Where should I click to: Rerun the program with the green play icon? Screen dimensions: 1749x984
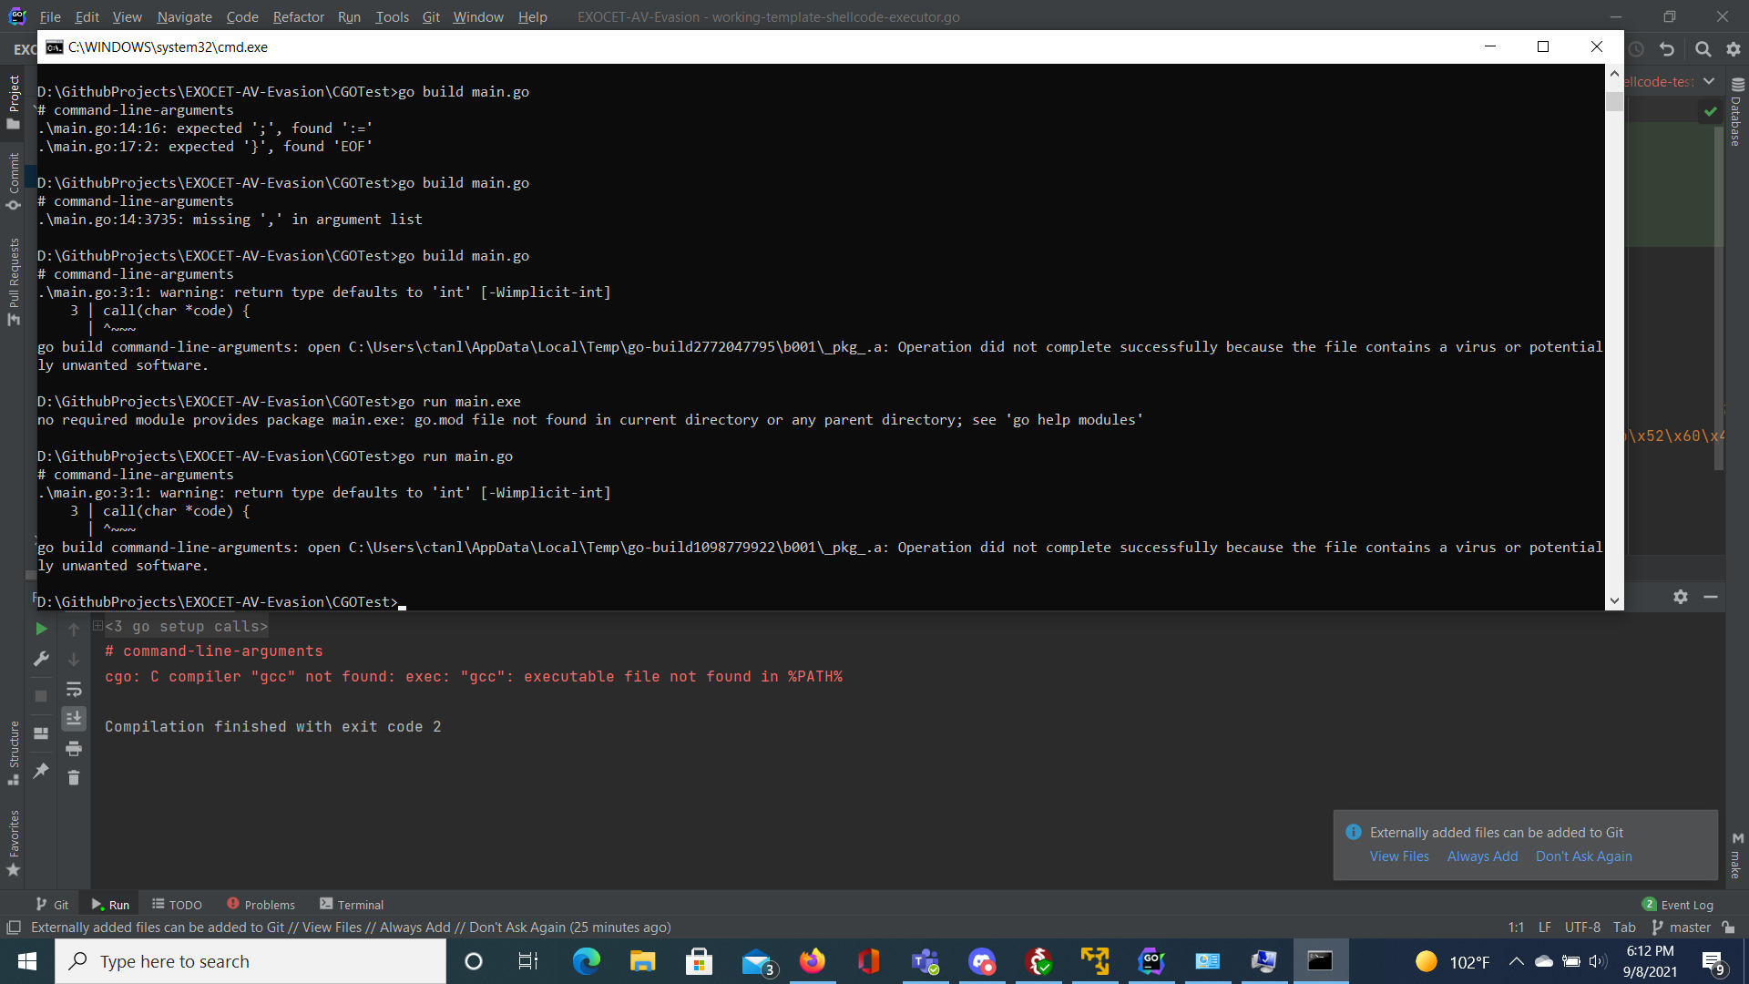[41, 629]
